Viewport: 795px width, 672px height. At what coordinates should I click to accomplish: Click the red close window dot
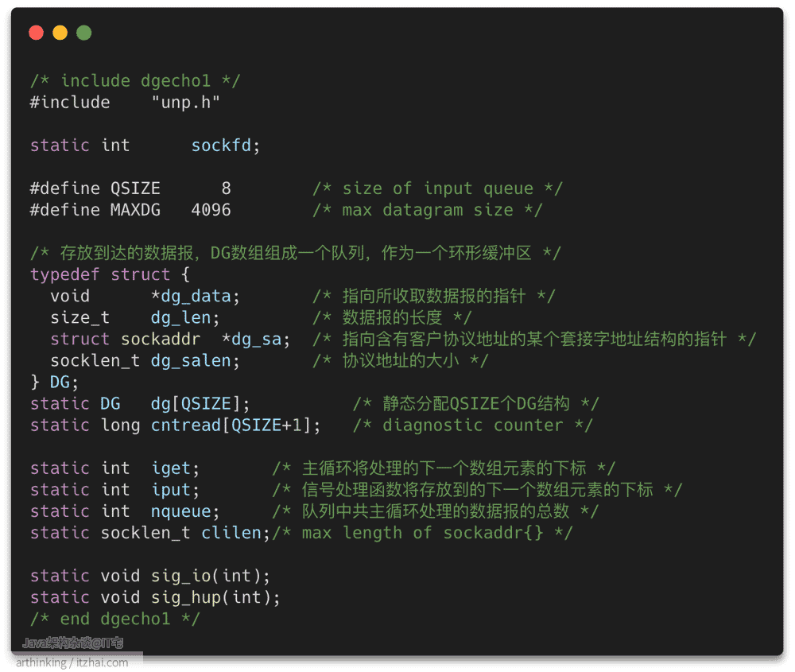tap(36, 33)
